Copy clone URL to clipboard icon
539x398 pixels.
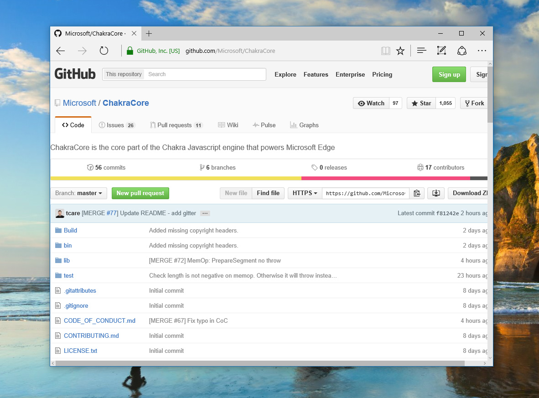coord(416,193)
